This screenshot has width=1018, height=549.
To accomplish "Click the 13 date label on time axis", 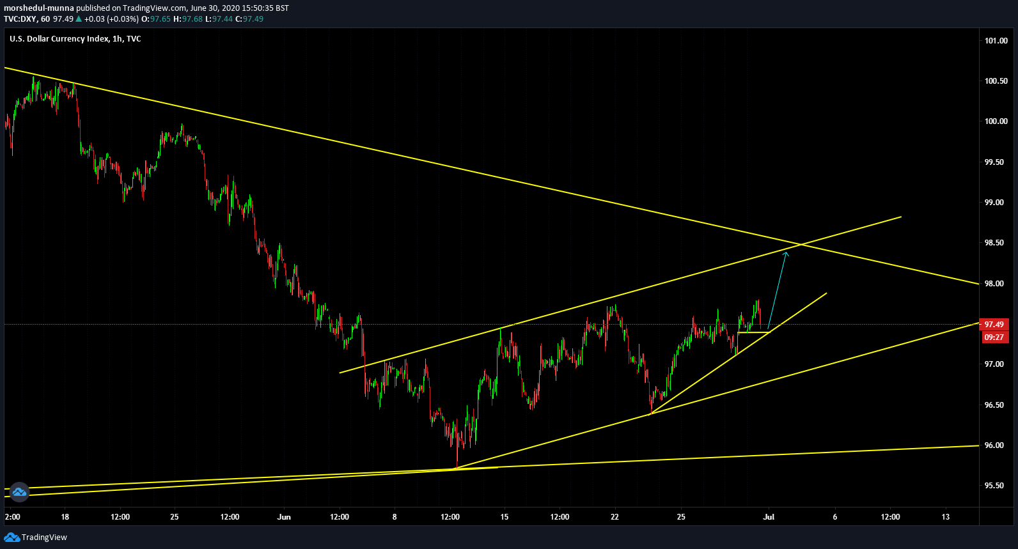I will [946, 517].
